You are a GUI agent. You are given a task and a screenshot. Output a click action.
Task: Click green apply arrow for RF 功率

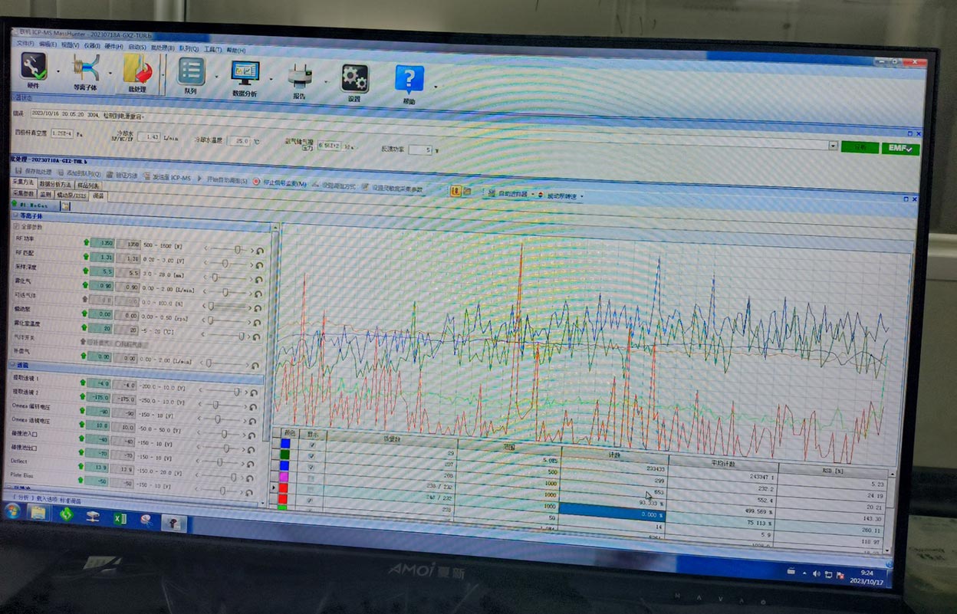point(85,242)
